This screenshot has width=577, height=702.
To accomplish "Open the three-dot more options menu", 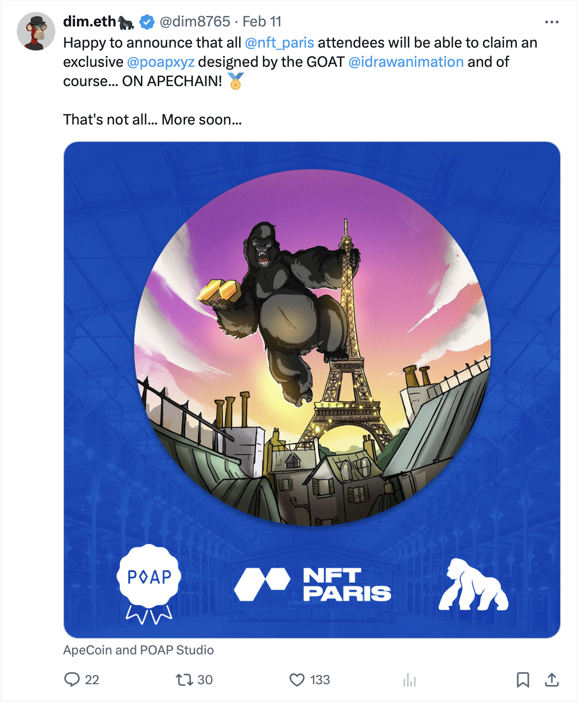I will 552,22.
